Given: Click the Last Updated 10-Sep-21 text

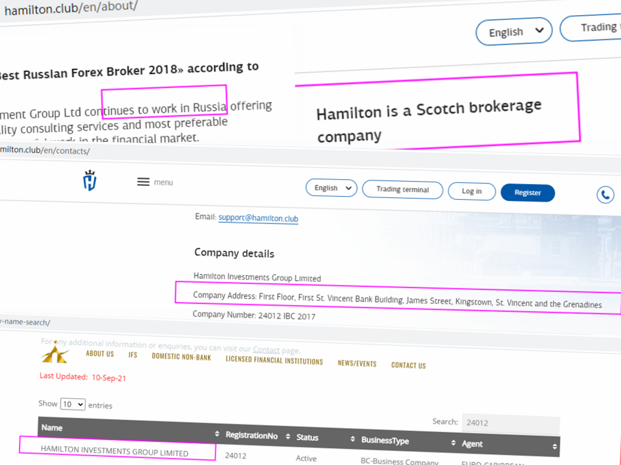Looking at the screenshot, I should click(82, 377).
